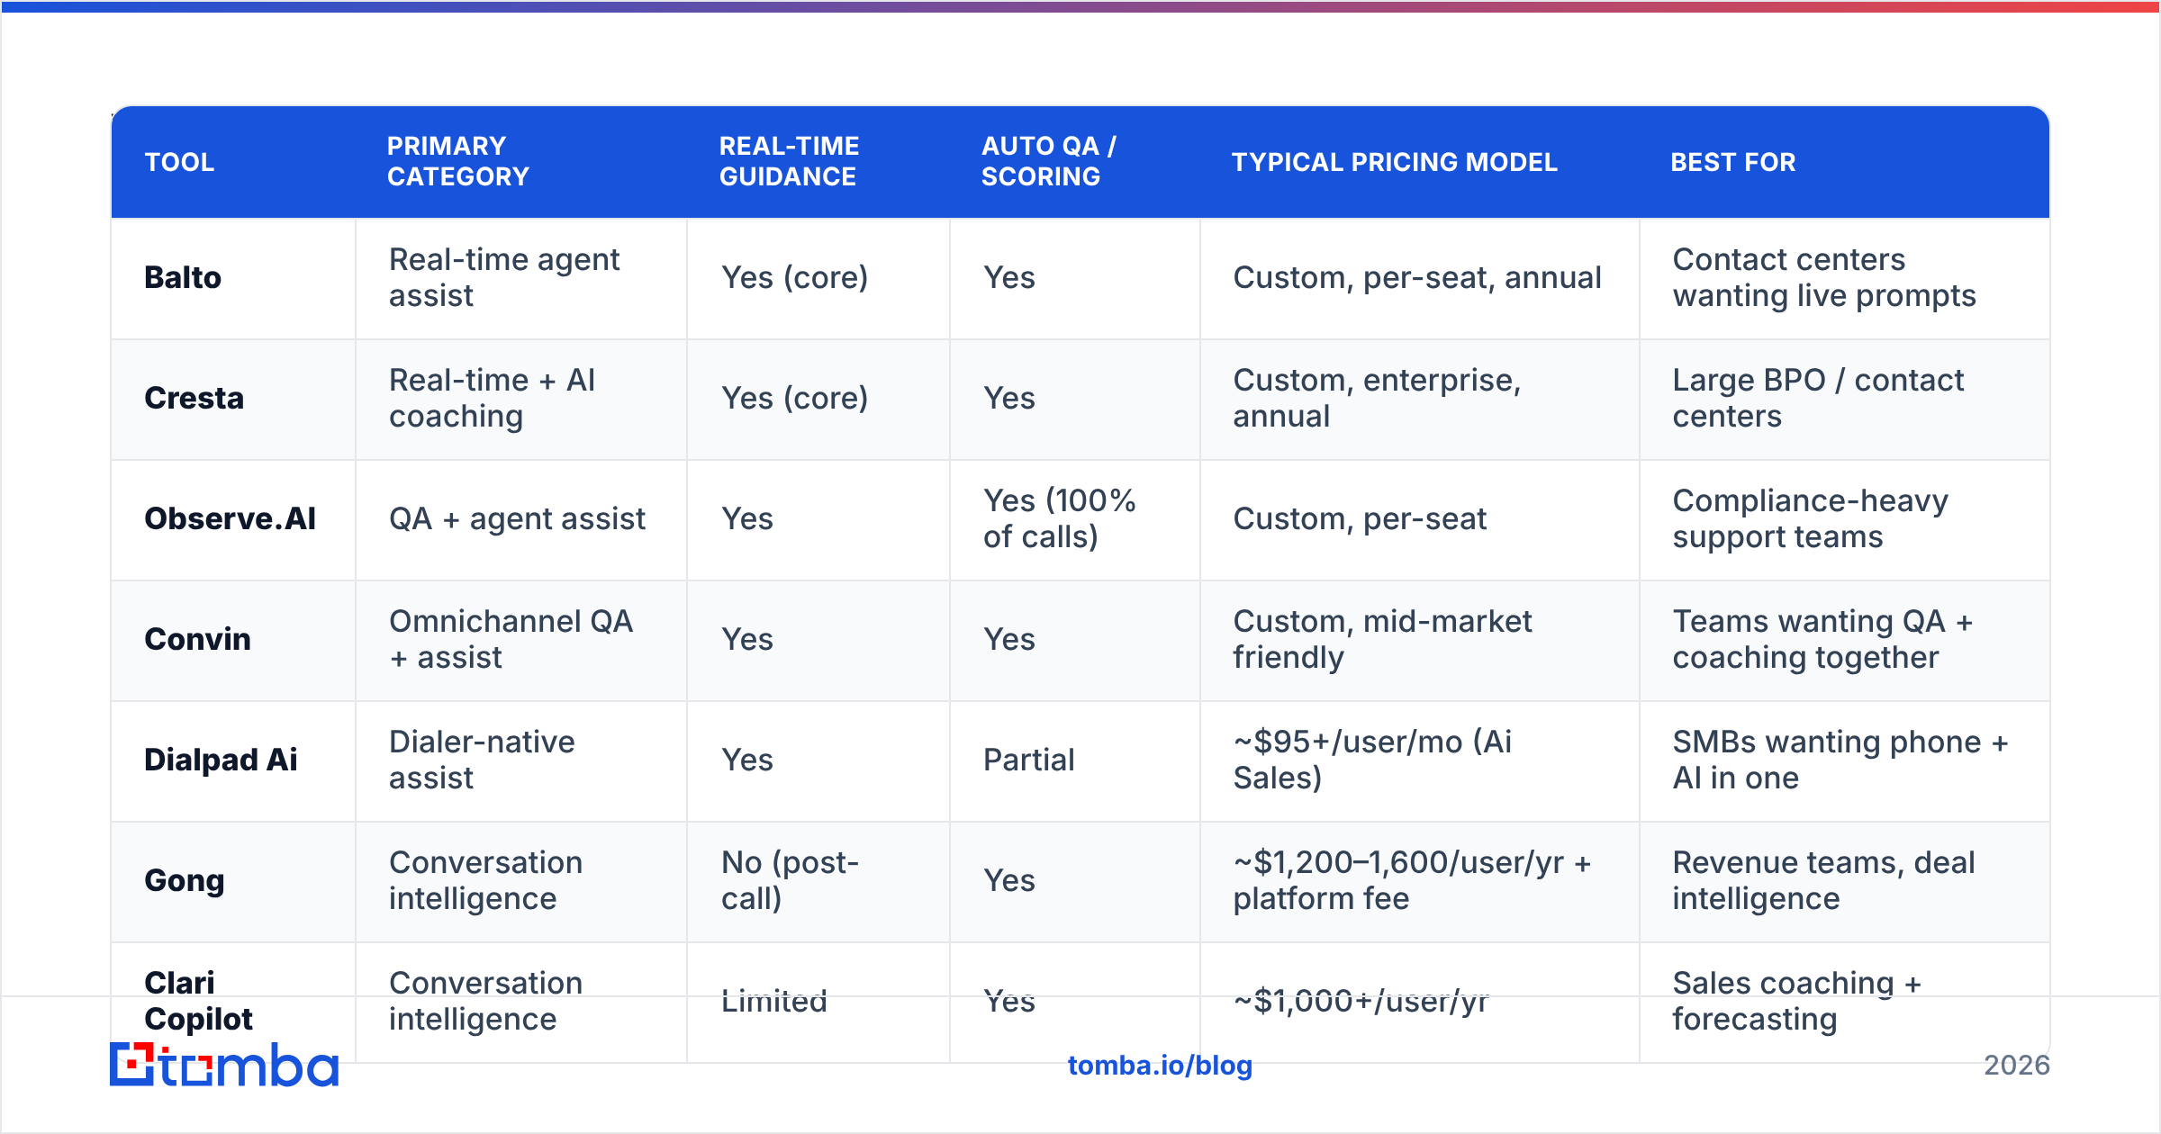The height and width of the screenshot is (1134, 2161).
Task: Click the 2026 year label
Action: pyautogui.click(x=2017, y=1065)
